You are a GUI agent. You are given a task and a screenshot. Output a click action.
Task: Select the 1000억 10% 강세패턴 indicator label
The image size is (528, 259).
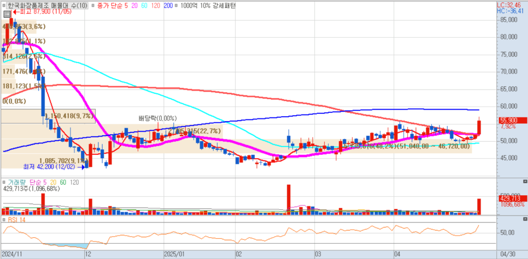coord(207,5)
